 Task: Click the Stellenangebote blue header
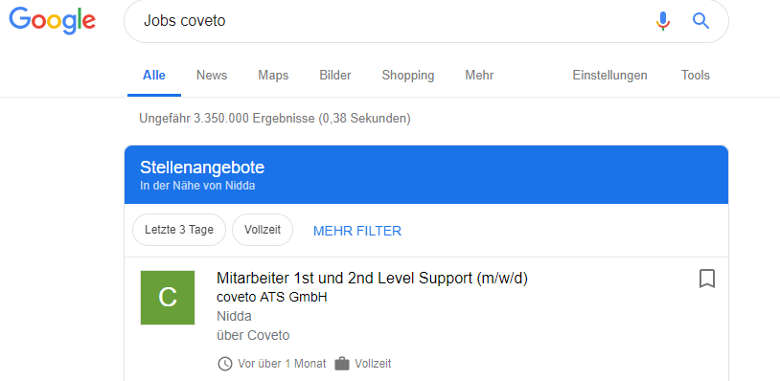(x=426, y=175)
